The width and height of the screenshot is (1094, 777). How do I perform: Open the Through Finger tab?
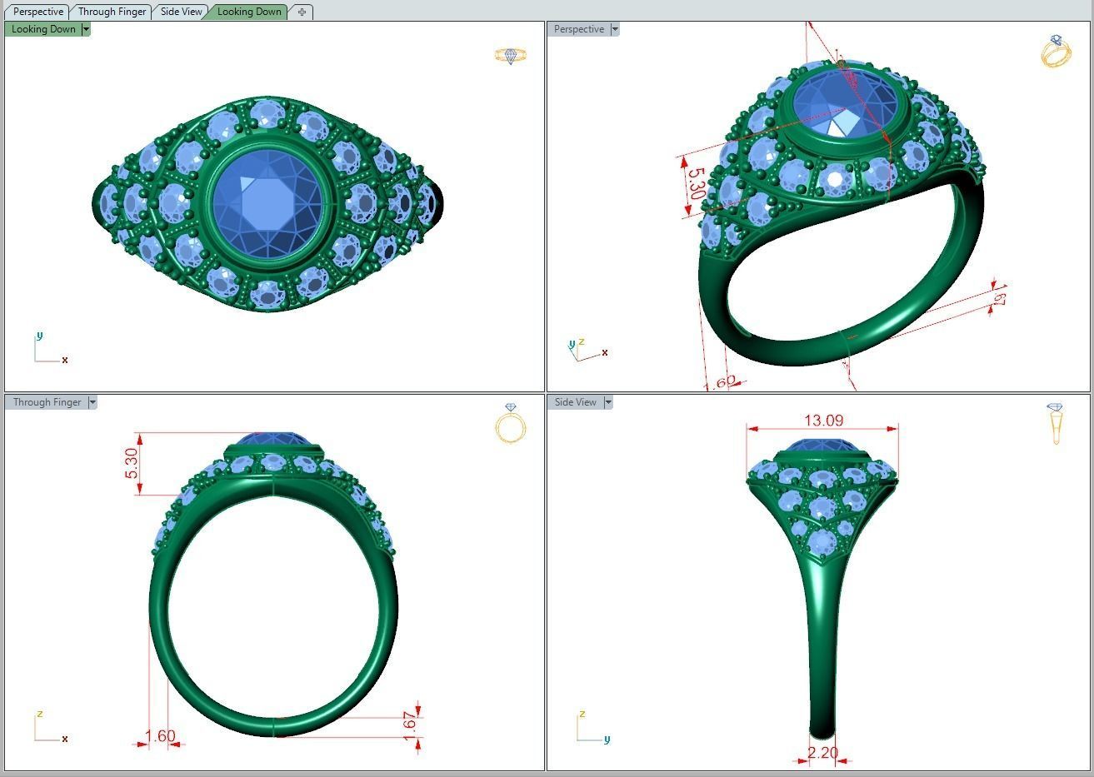(112, 12)
